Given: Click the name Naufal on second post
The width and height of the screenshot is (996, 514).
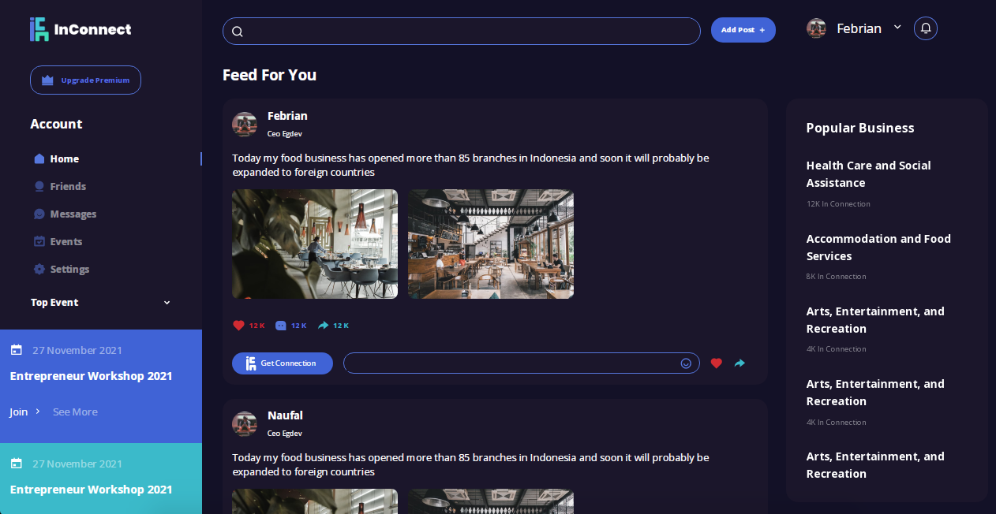Looking at the screenshot, I should point(285,415).
